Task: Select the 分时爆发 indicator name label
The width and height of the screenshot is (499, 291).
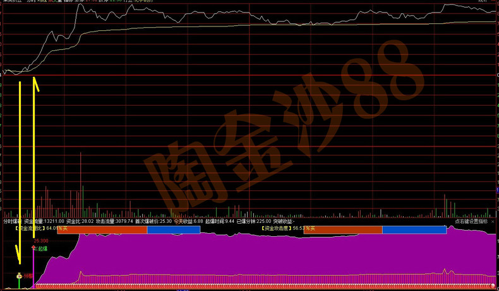Action: [x=12, y=222]
